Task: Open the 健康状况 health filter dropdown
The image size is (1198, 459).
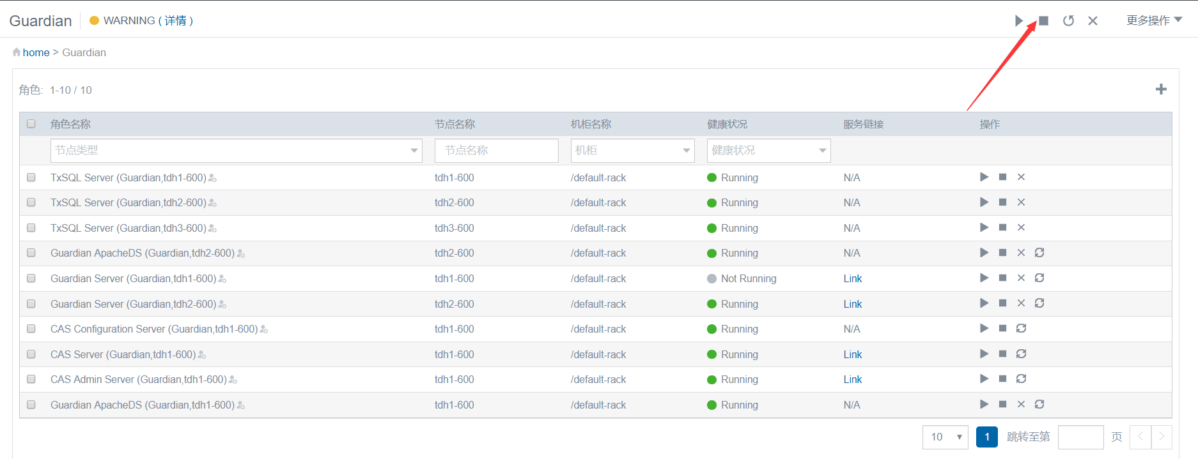Action: (768, 151)
